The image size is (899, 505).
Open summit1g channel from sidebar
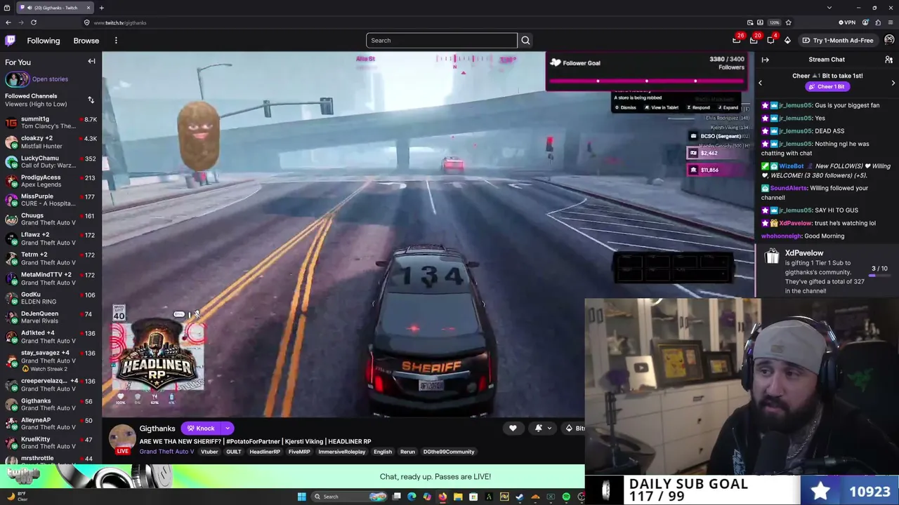pos(51,123)
